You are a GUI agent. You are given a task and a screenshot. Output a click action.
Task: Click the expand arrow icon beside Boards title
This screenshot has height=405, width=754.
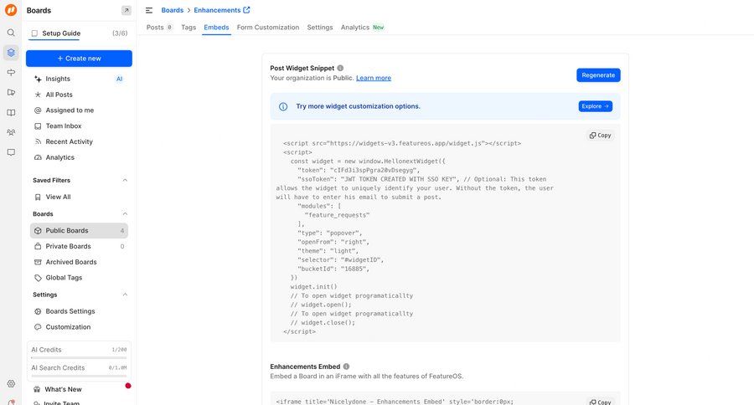[x=126, y=10]
